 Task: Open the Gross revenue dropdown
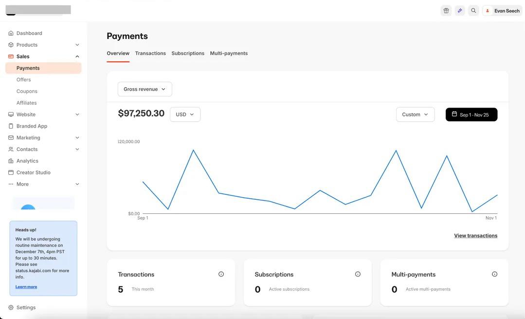[x=145, y=89]
